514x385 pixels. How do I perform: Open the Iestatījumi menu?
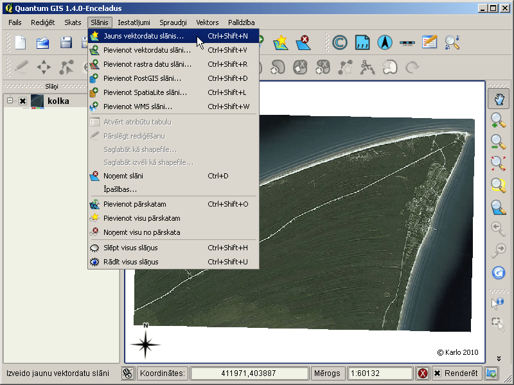point(134,22)
